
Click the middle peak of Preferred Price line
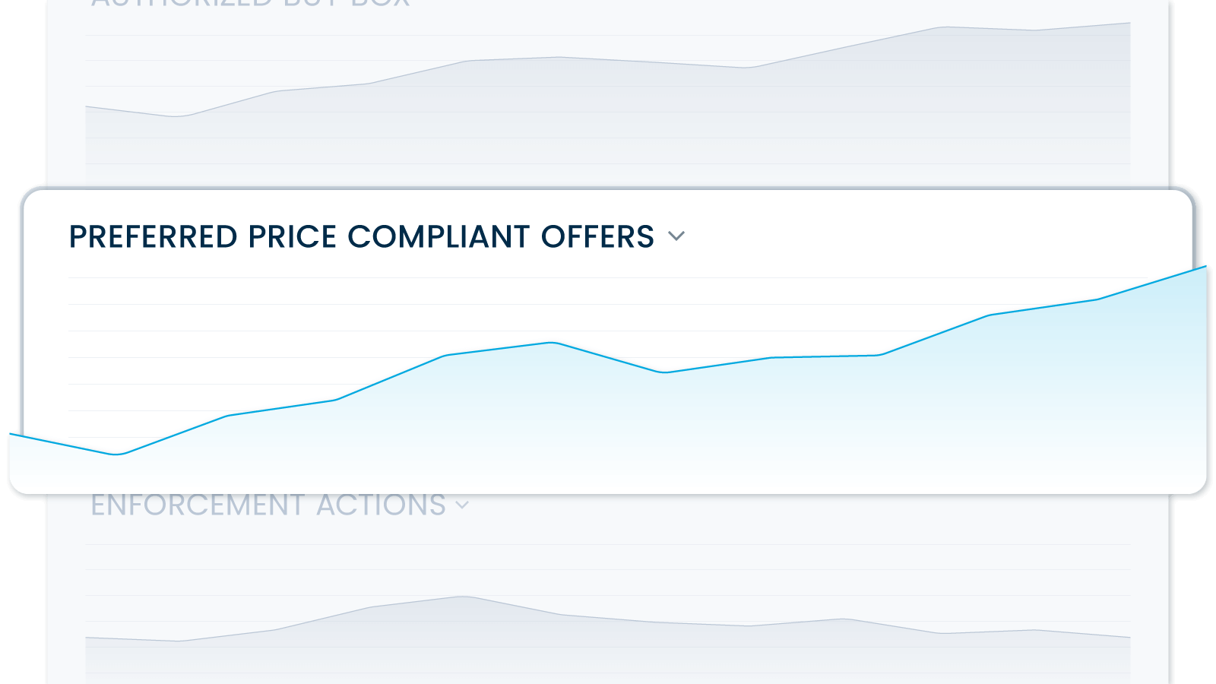[x=553, y=343]
